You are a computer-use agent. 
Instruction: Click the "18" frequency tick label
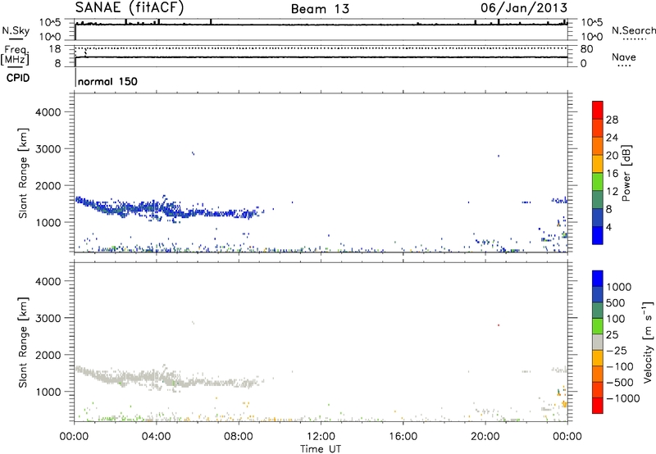[x=55, y=49]
